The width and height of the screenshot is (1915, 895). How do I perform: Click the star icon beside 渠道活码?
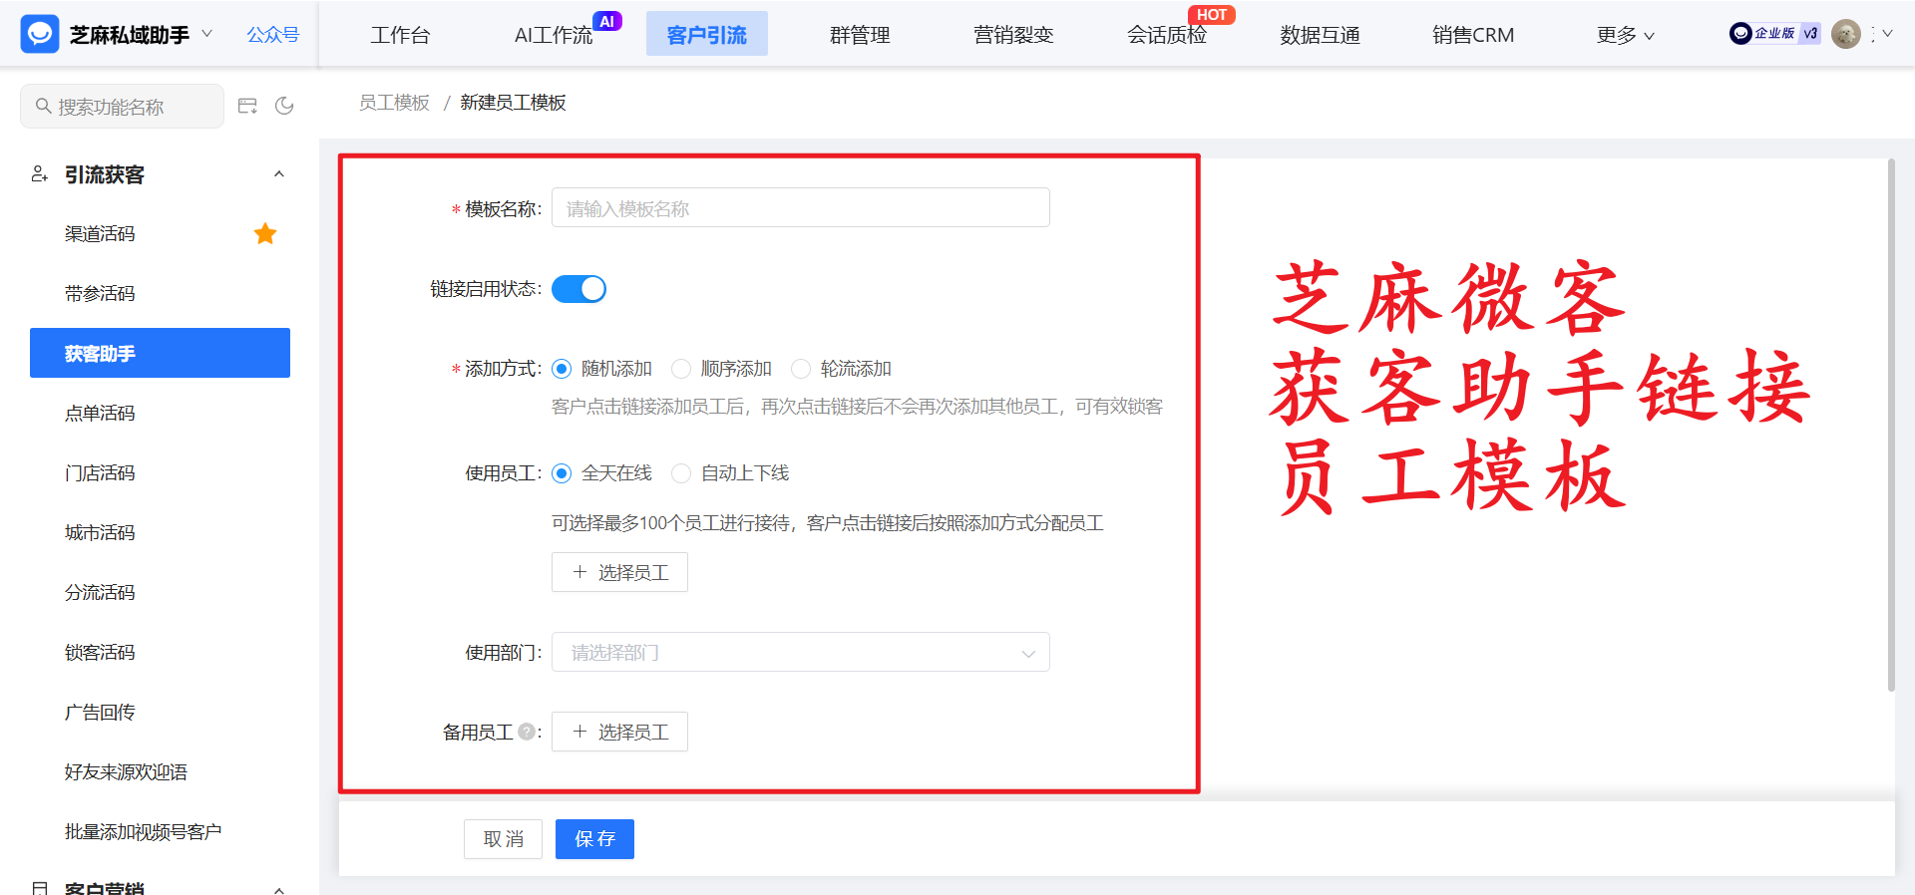point(265,233)
